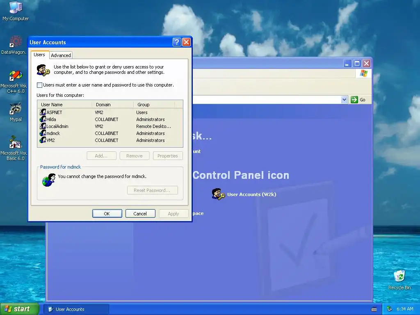Click 'Remote Deskto...' group cell

(153, 126)
